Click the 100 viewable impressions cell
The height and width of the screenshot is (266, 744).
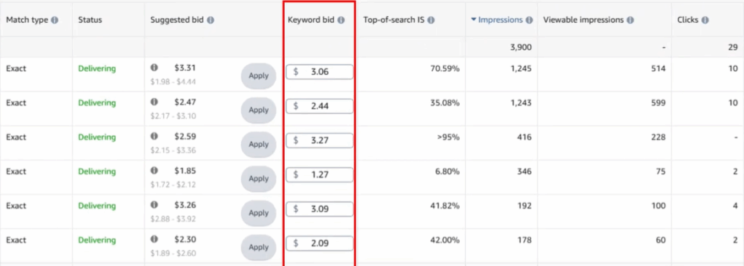(x=658, y=206)
